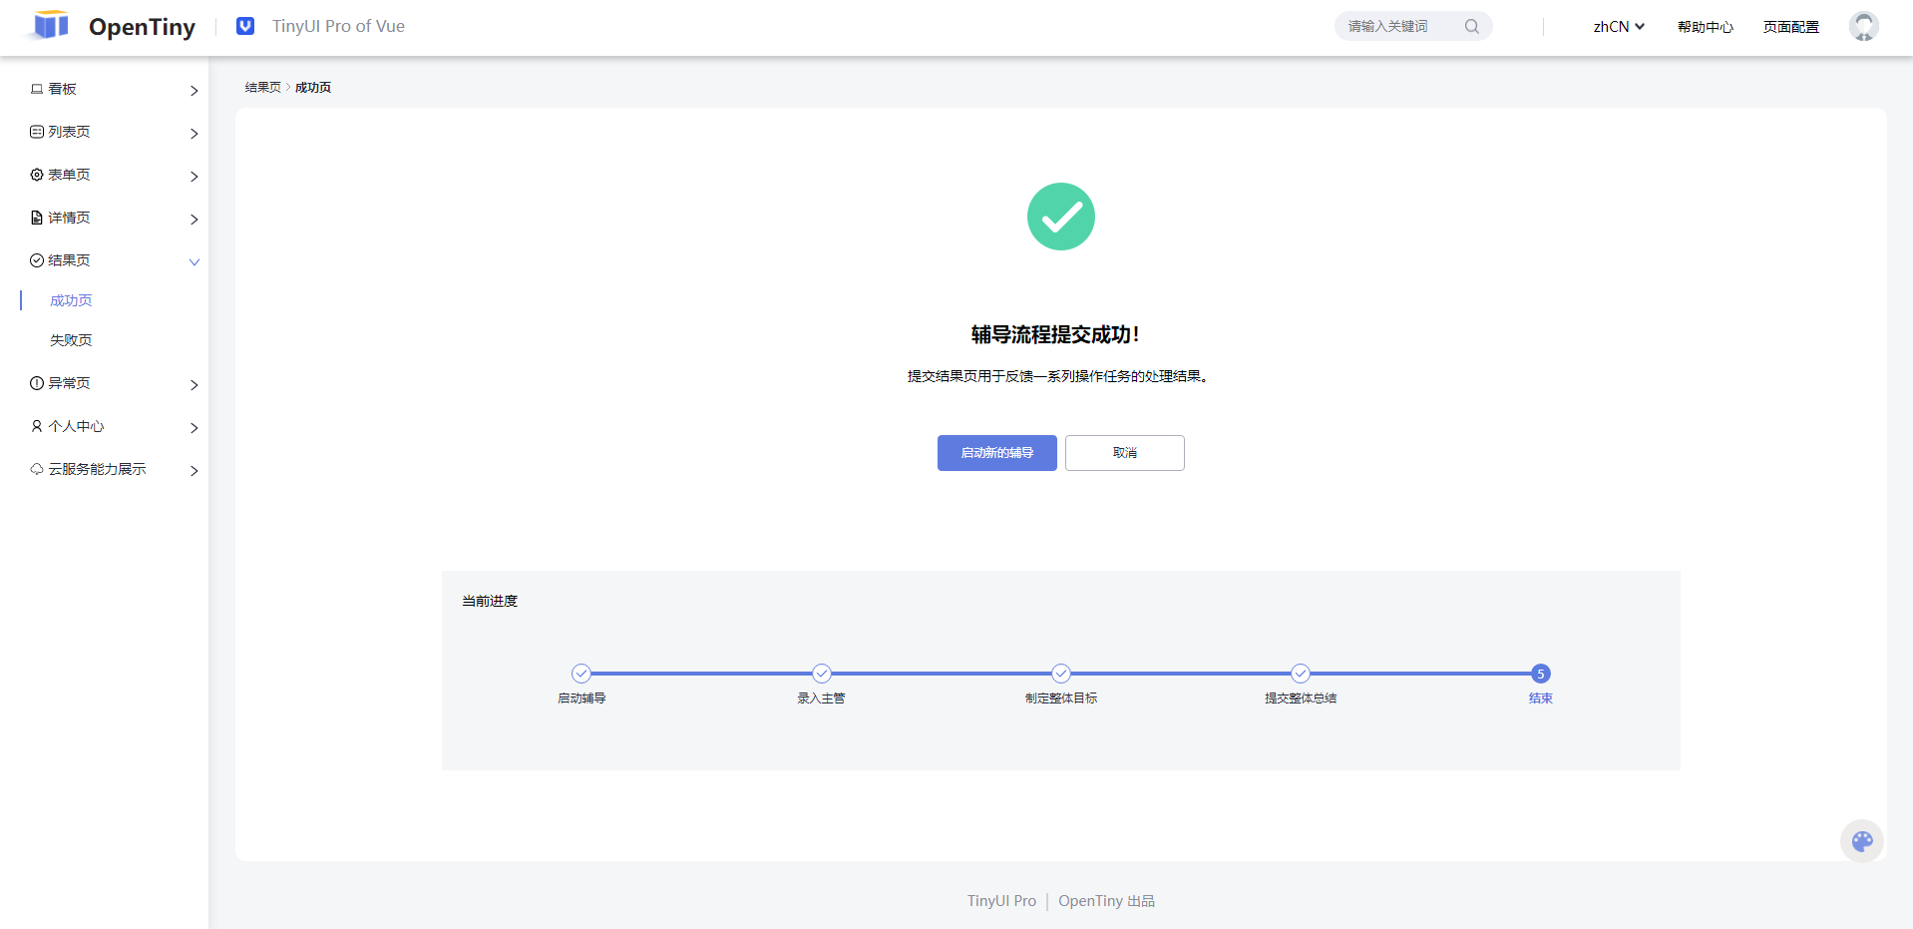The image size is (1913, 929).
Task: Expand the 表单页 menu chevron
Action: click(x=194, y=176)
